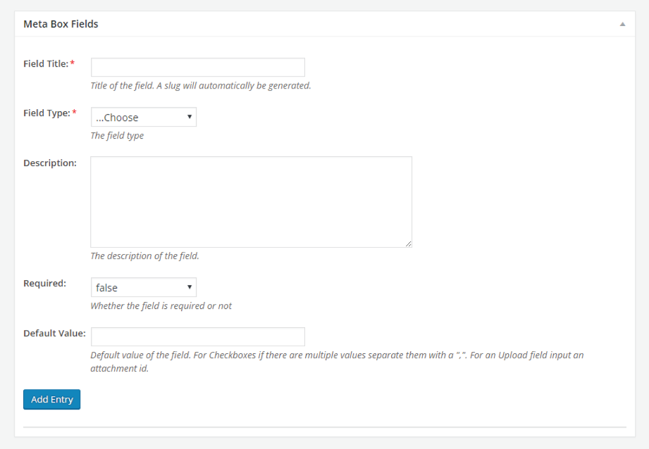Open the Field Type dropdown arrow

[189, 117]
